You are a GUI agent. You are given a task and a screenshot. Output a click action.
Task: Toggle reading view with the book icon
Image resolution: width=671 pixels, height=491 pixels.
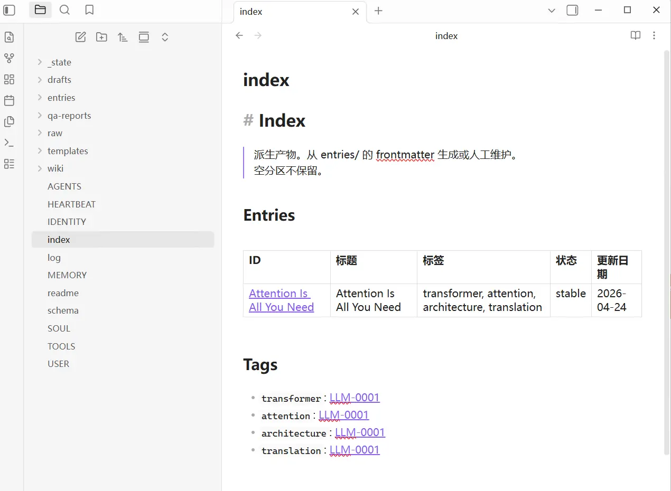pyautogui.click(x=636, y=35)
